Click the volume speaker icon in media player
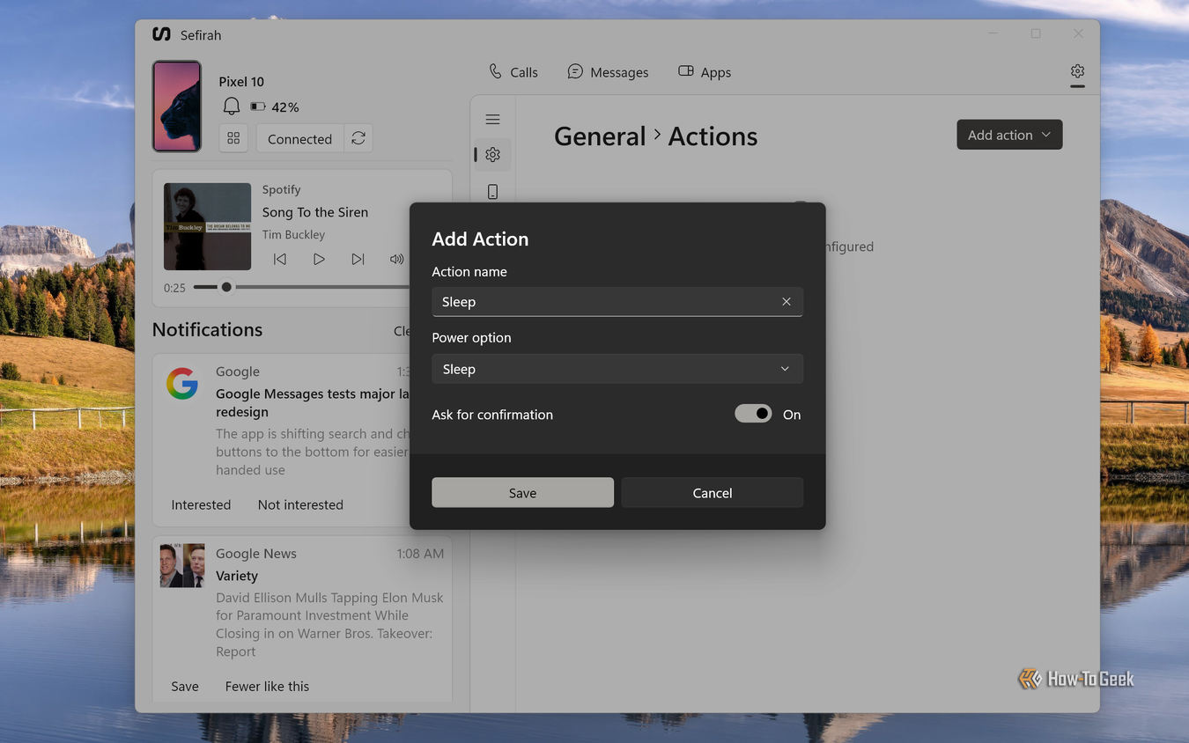 click(x=396, y=259)
